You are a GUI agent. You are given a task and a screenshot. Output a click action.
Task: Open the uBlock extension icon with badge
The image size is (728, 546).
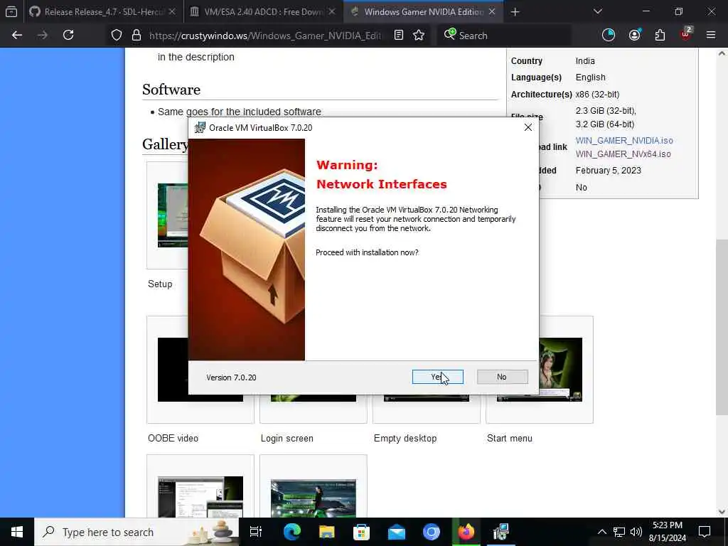(x=686, y=34)
